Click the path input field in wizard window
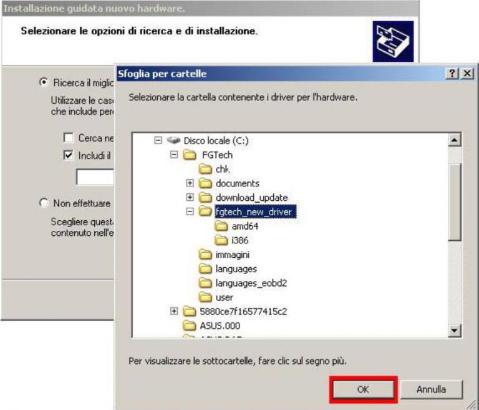The height and width of the screenshot is (410, 479). (95, 177)
